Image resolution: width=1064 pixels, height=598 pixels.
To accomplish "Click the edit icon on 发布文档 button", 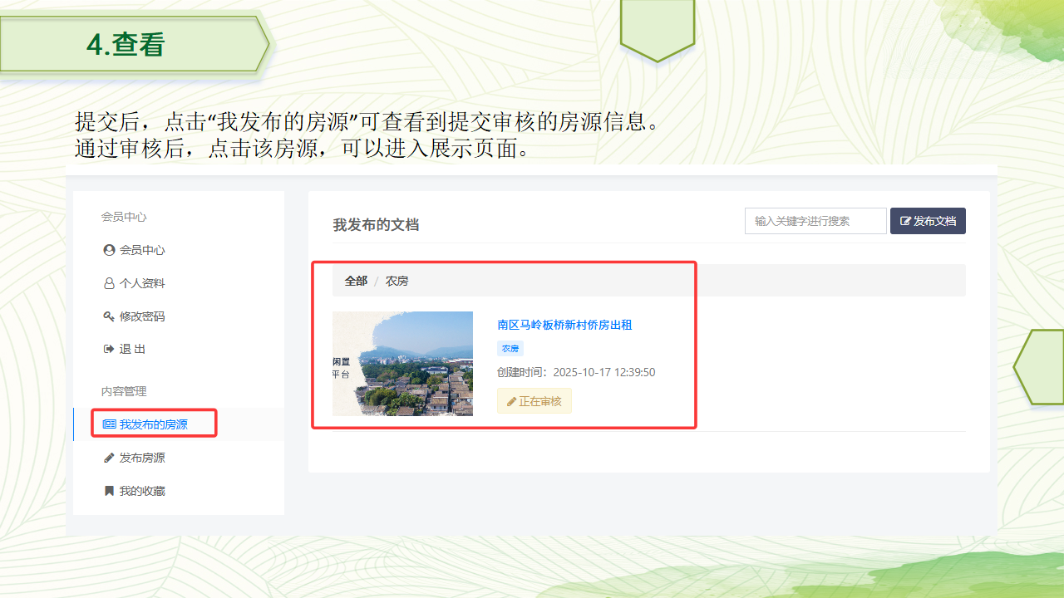I will [905, 222].
